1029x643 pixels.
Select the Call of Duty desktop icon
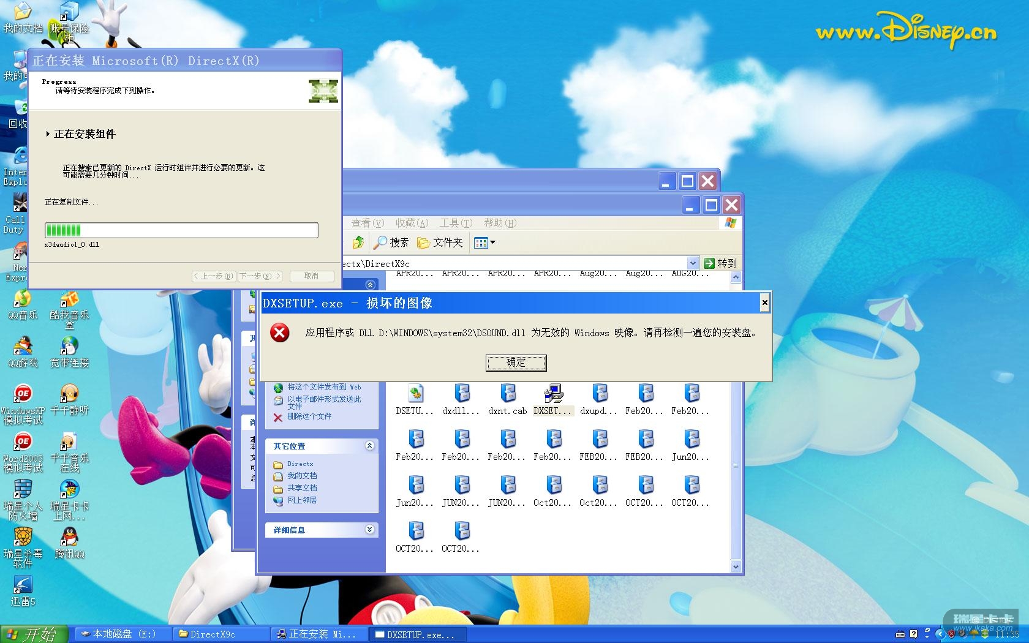pos(15,214)
